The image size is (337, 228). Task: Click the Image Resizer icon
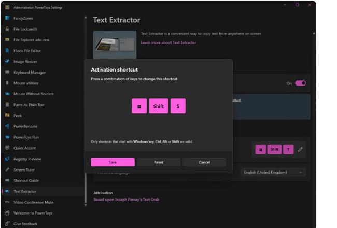7,61
